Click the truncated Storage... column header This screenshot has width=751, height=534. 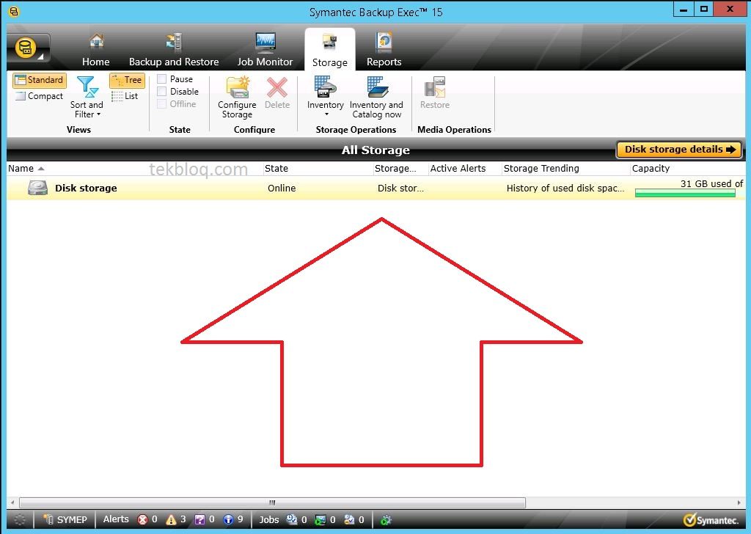coord(400,169)
